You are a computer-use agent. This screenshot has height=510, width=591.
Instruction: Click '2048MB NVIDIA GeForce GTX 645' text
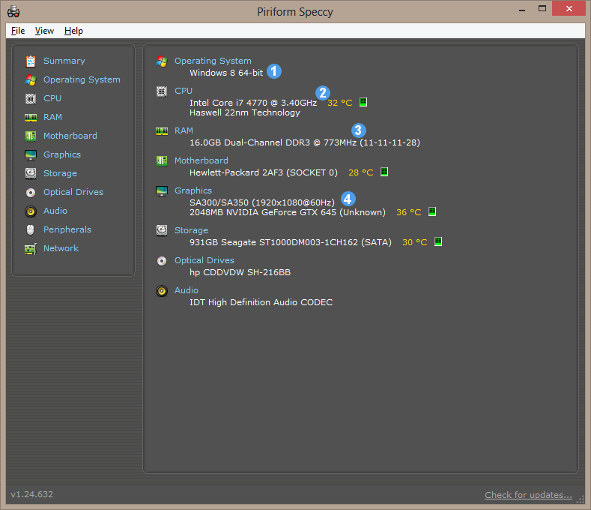263,212
